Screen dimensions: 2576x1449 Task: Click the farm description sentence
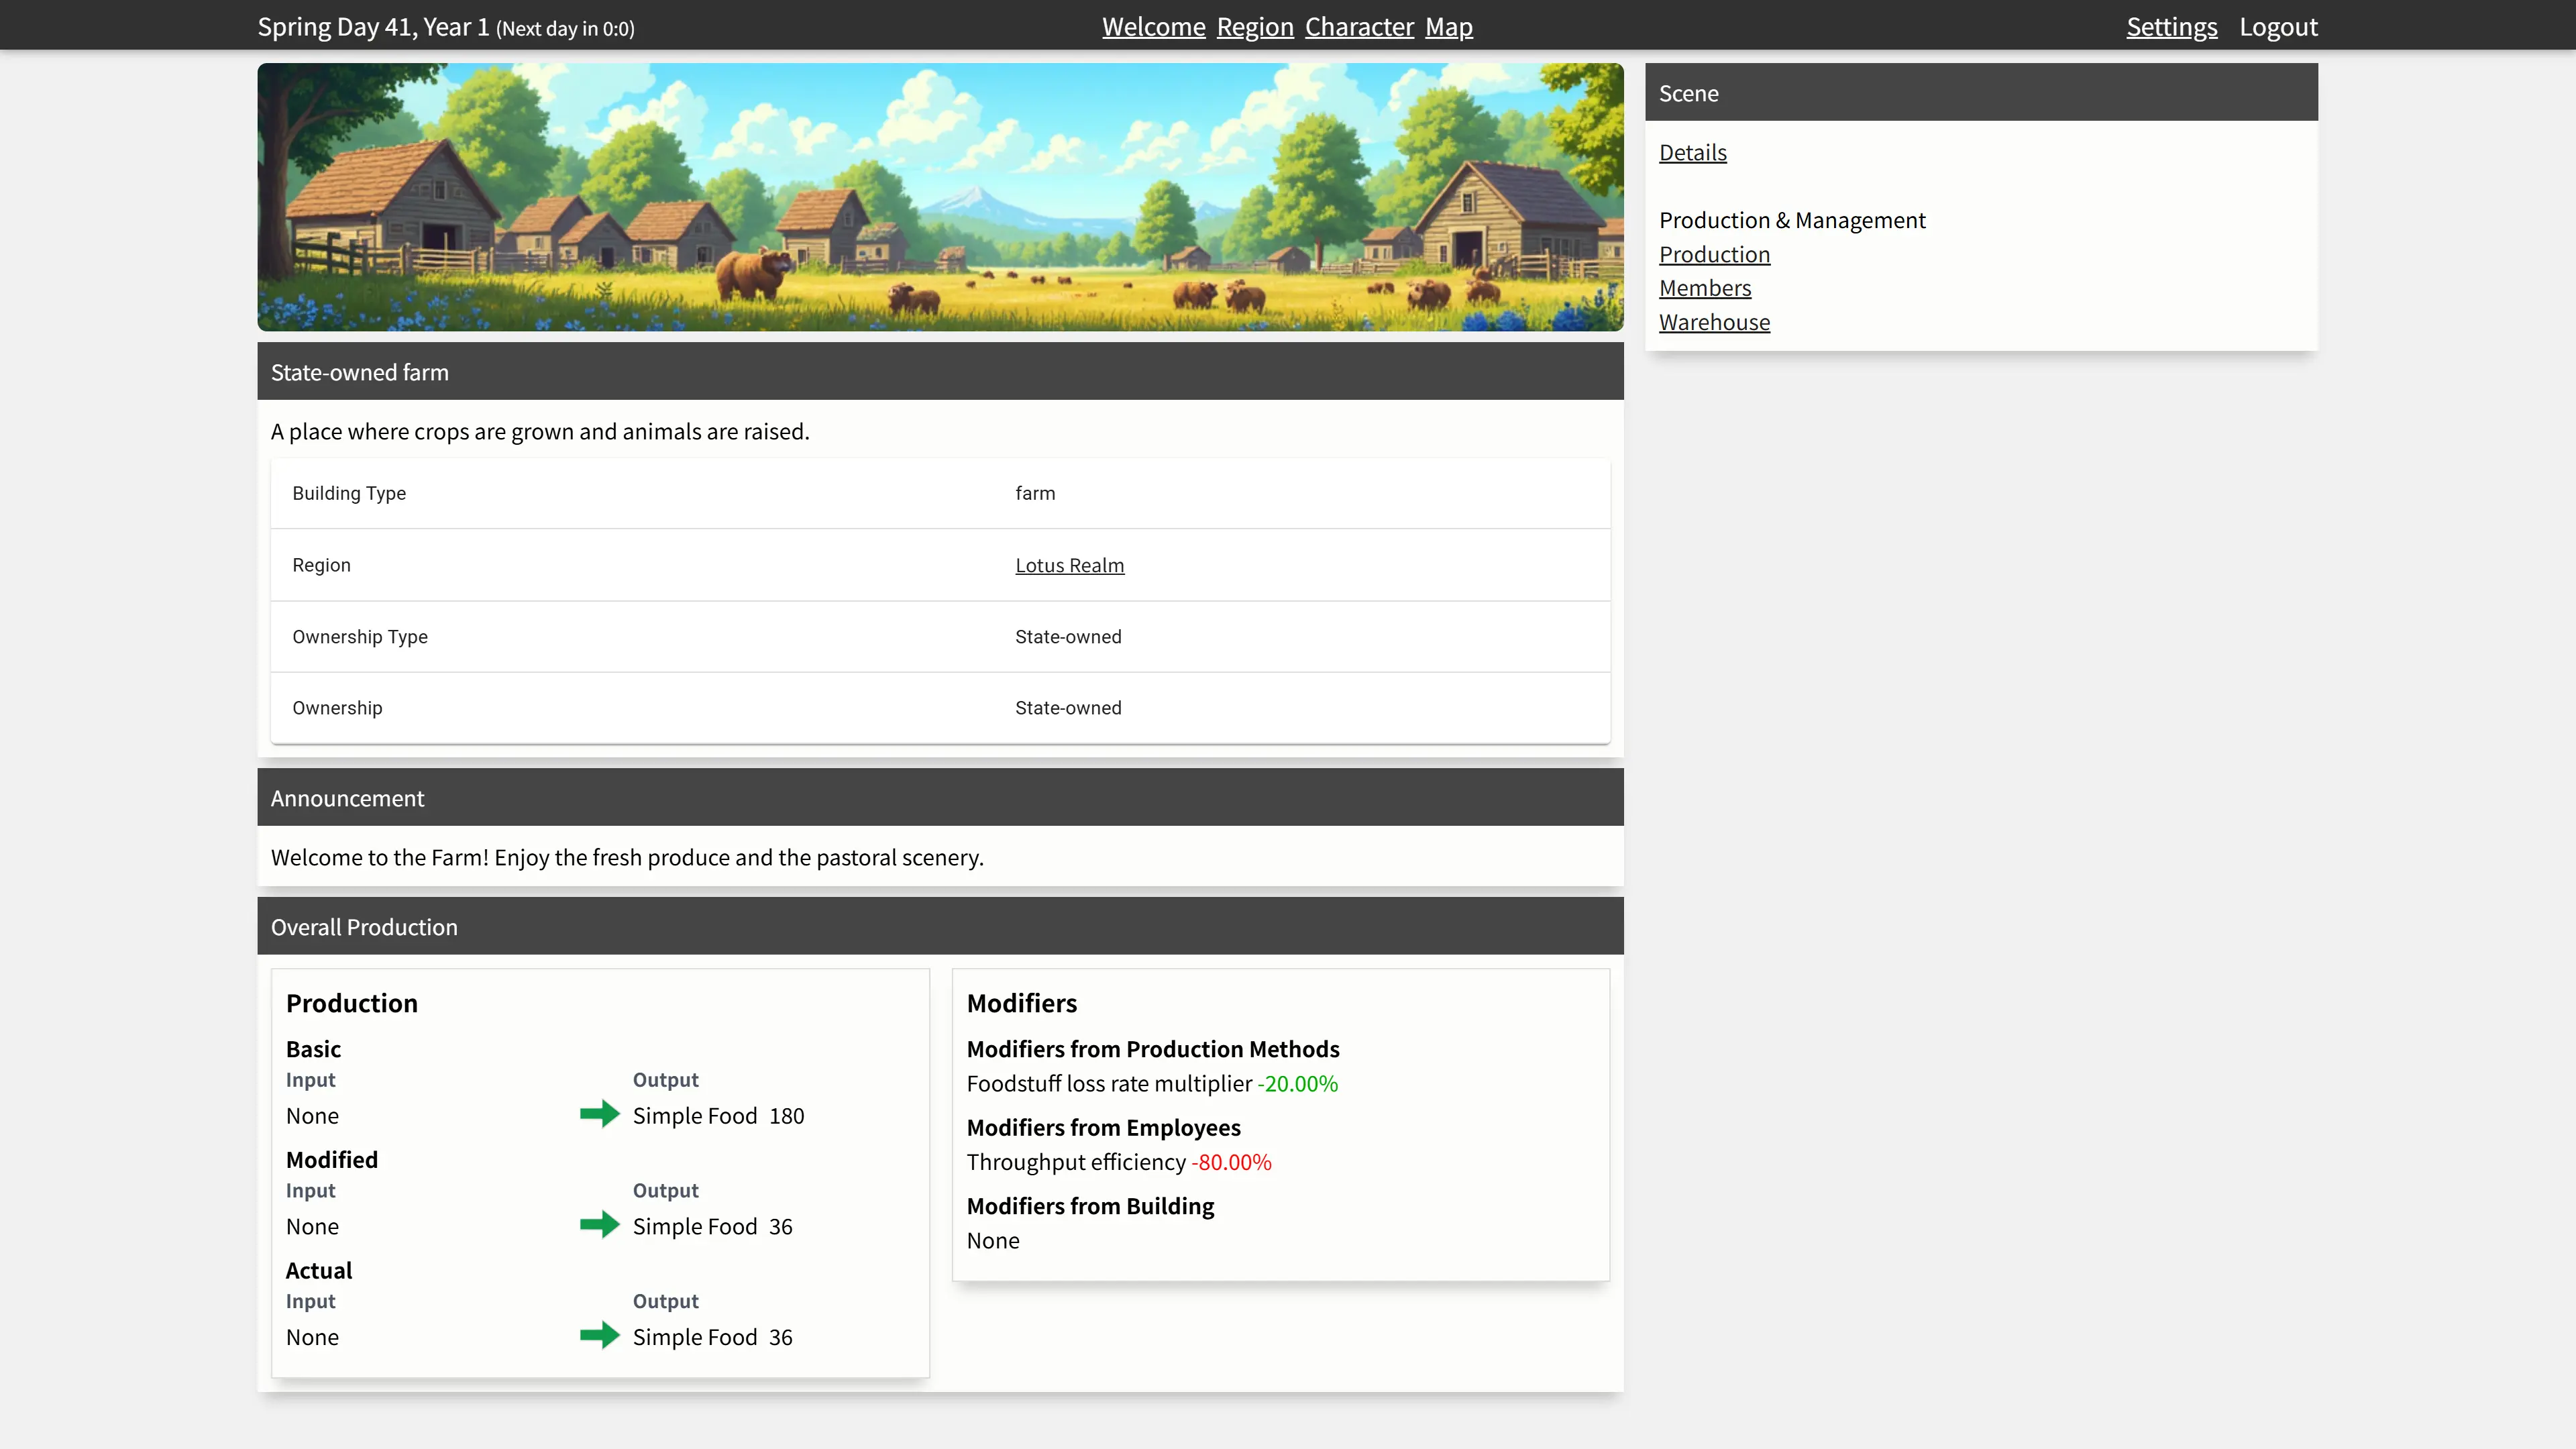540,432
